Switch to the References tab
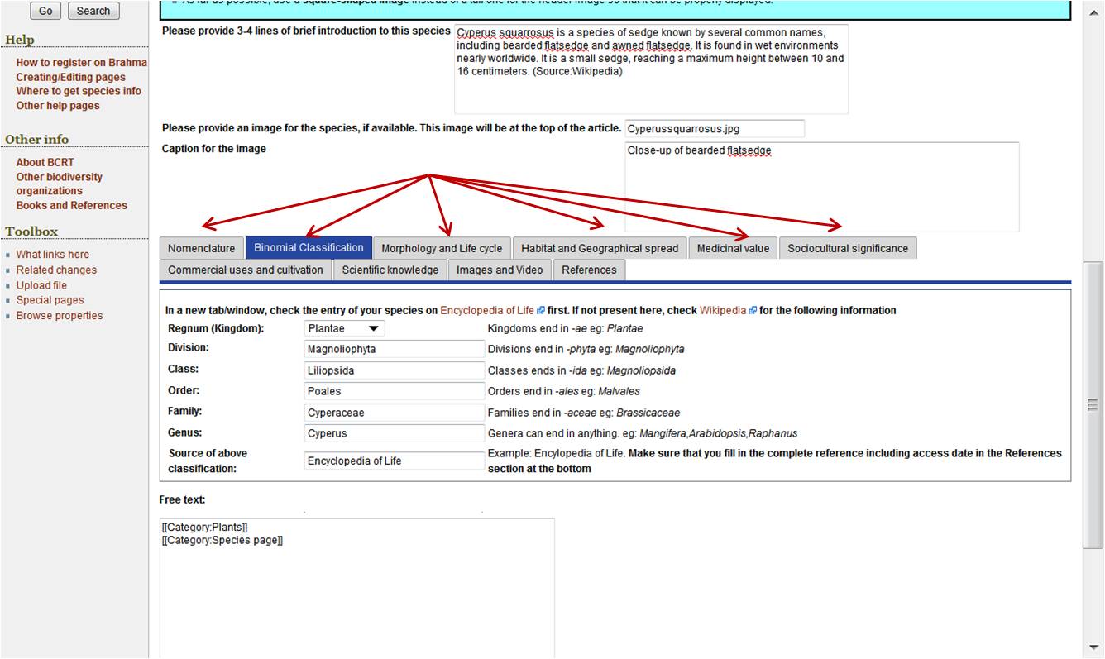Image resolution: width=1105 pixels, height=659 pixels. (589, 270)
